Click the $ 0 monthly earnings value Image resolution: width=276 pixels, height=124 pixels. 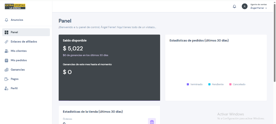(67, 72)
